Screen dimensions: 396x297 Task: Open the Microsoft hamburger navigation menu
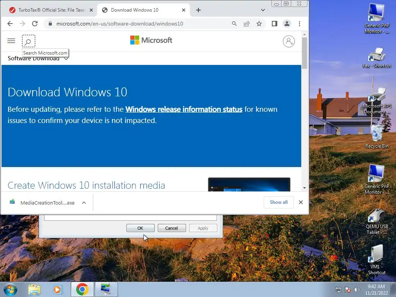(x=11, y=41)
